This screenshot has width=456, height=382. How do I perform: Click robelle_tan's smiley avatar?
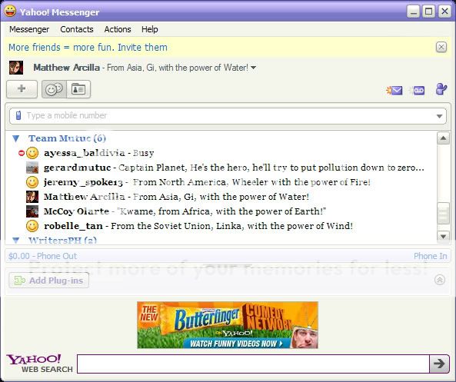[x=32, y=226]
